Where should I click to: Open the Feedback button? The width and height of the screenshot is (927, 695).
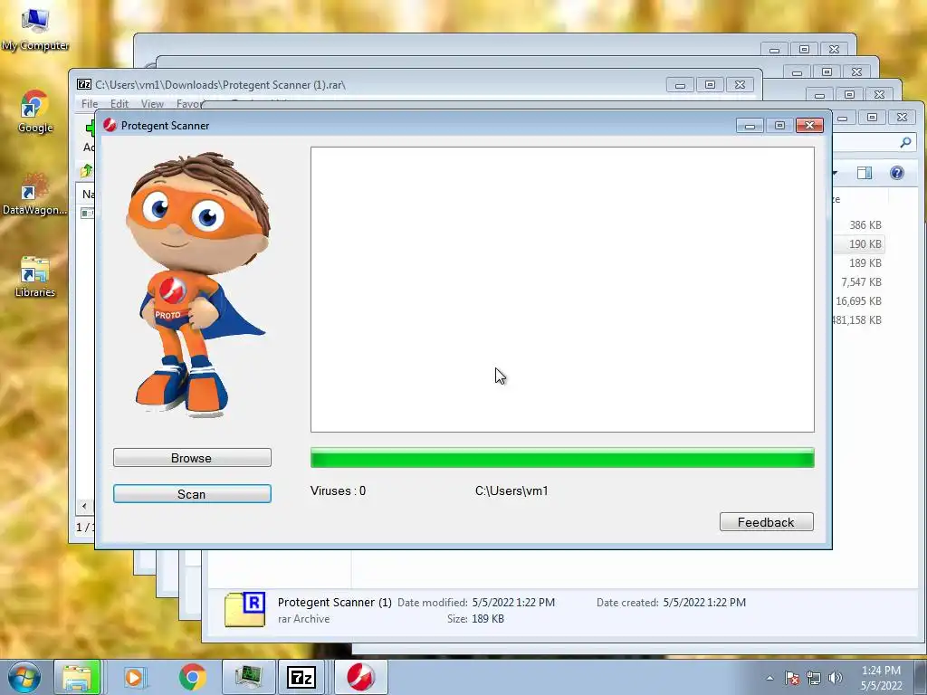point(766,522)
